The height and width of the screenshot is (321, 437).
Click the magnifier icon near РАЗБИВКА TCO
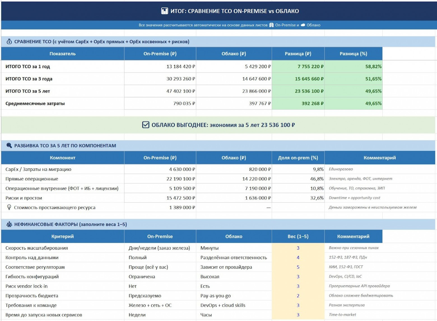[9, 145]
